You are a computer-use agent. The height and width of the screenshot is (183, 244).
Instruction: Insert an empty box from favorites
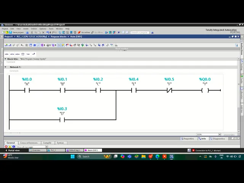[23, 54]
